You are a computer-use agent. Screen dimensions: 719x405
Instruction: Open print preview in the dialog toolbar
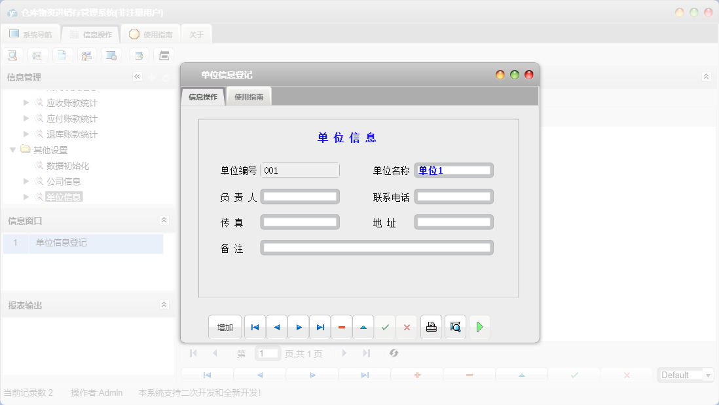coord(455,326)
